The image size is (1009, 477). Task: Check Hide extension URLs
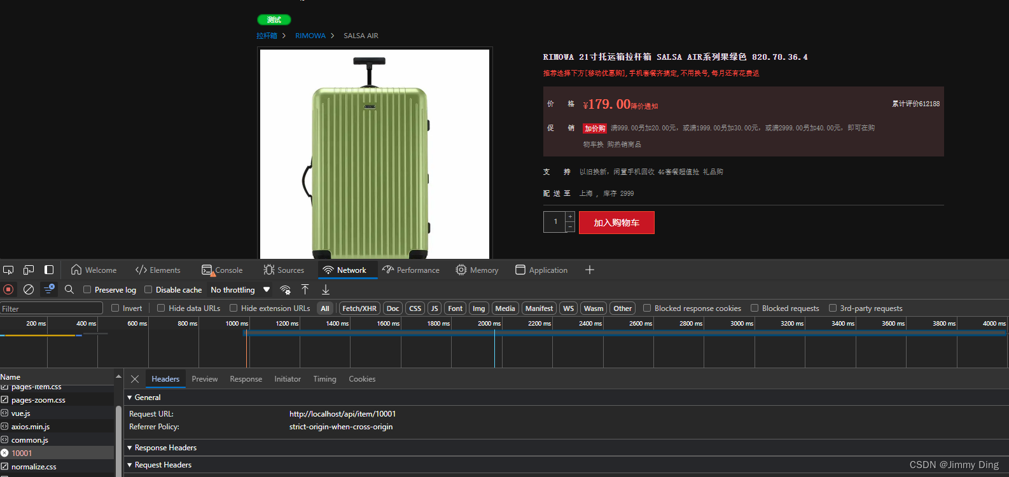pos(233,308)
